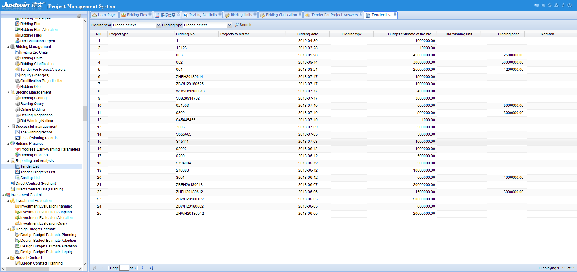Collapse the Investment Control tree node
This screenshot has width=577, height=272.
[4, 195]
